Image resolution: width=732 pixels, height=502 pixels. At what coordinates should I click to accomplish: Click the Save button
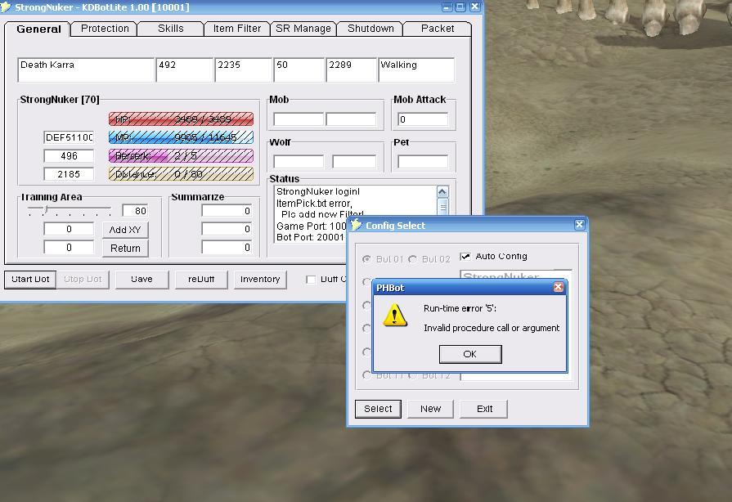[142, 280]
